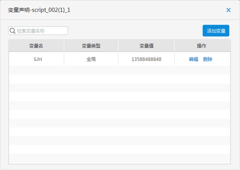Click the last empty row of the table

119,158
